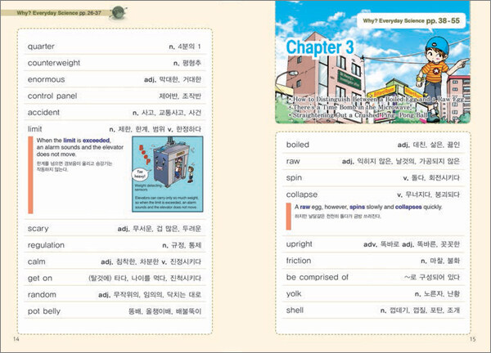This screenshot has width=491, height=353.
Task: Click the word 'shell'
Action: pos(295,311)
